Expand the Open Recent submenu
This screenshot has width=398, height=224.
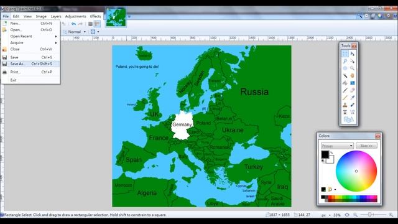[30, 36]
